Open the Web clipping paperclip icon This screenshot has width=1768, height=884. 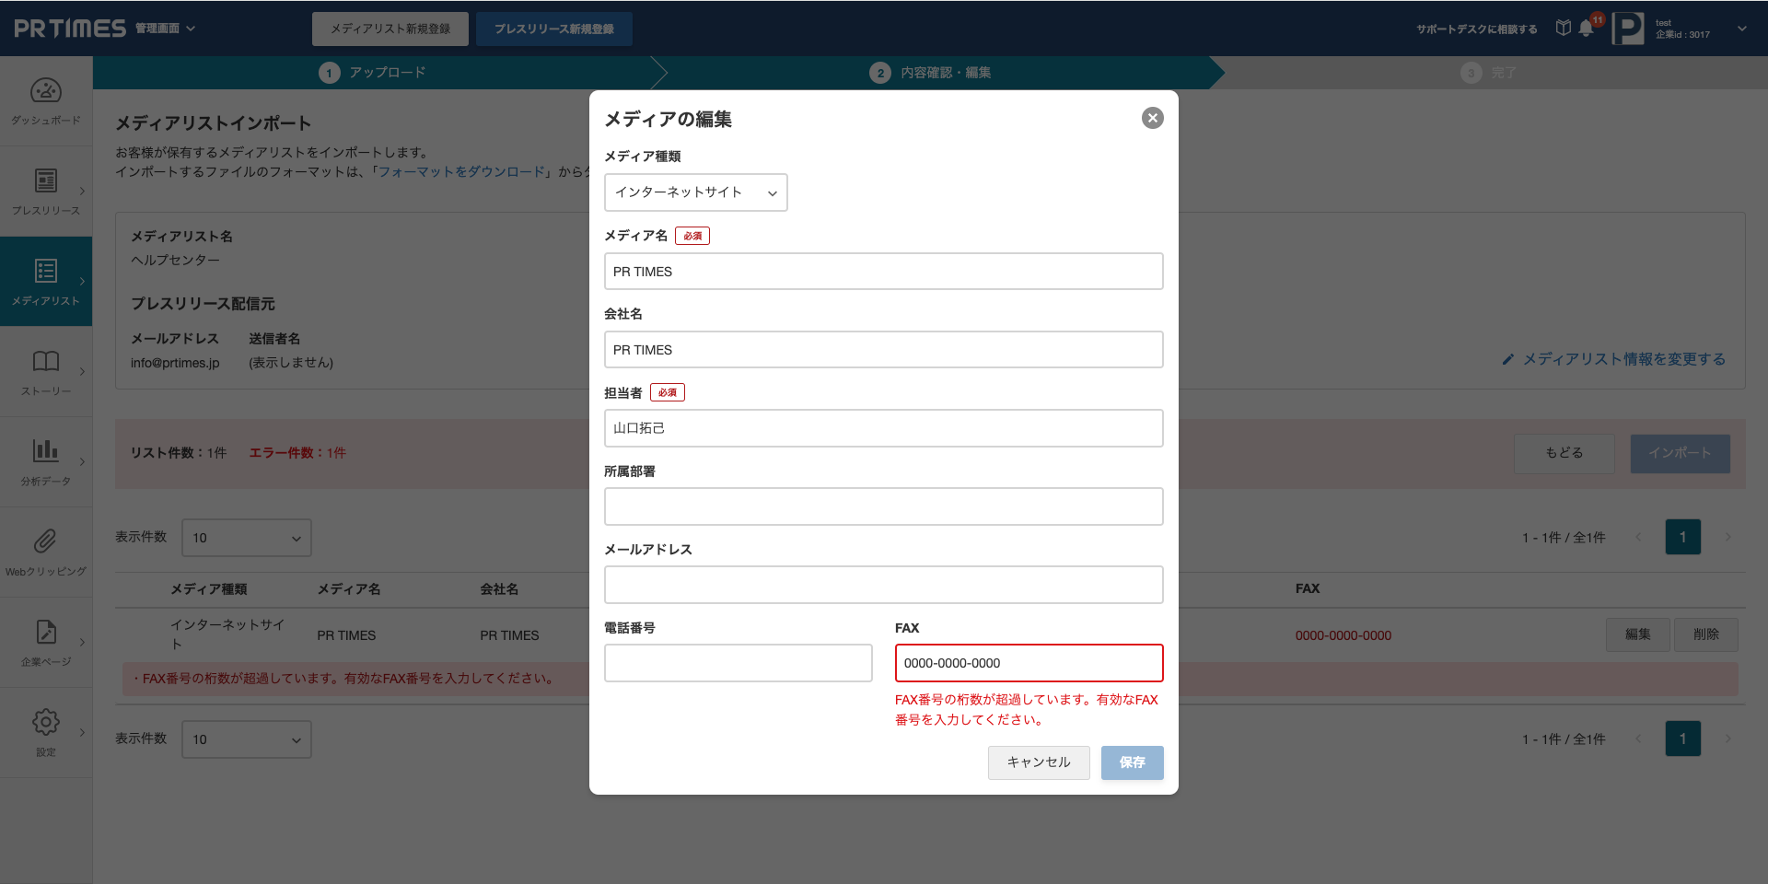click(46, 541)
